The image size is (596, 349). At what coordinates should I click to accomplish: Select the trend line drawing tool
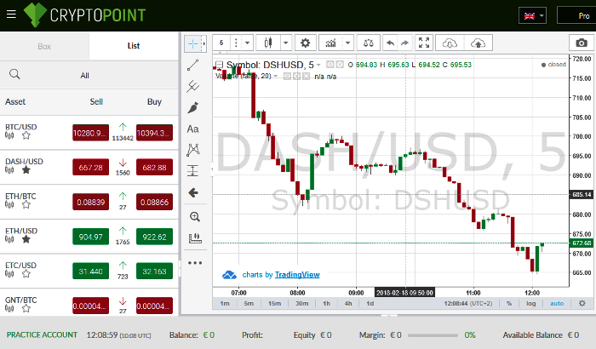(192, 65)
